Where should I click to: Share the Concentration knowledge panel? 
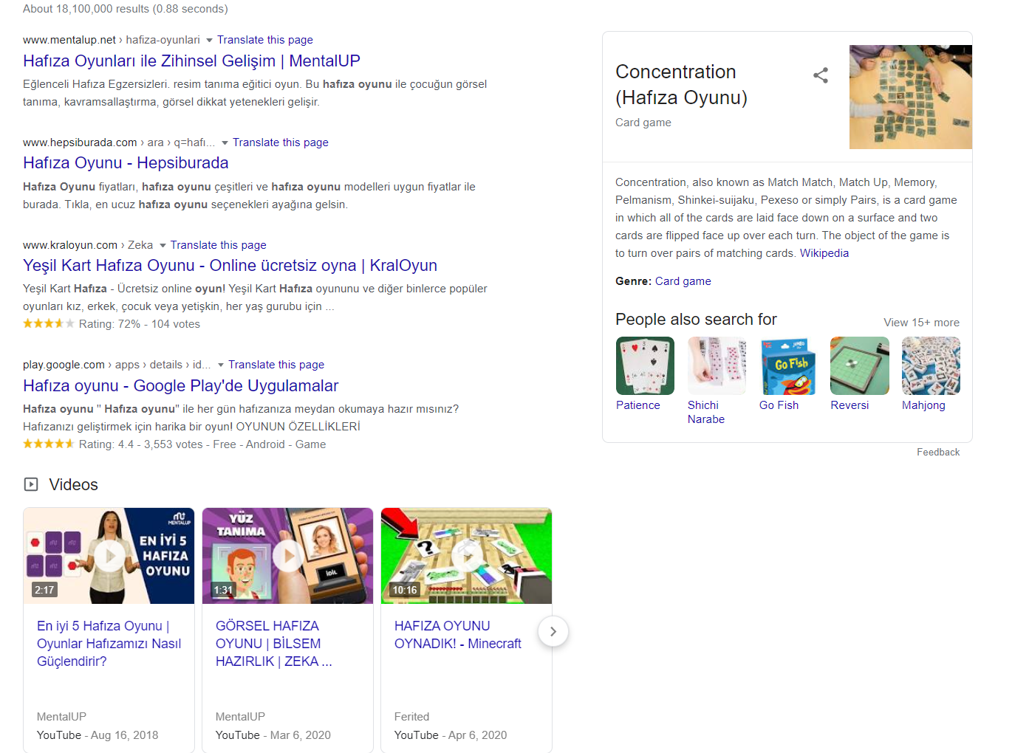point(820,75)
